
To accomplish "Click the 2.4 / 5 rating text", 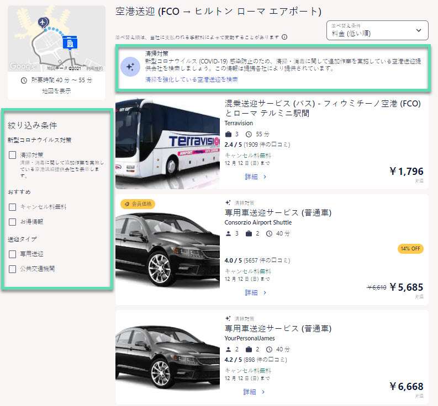I will click(x=233, y=145).
